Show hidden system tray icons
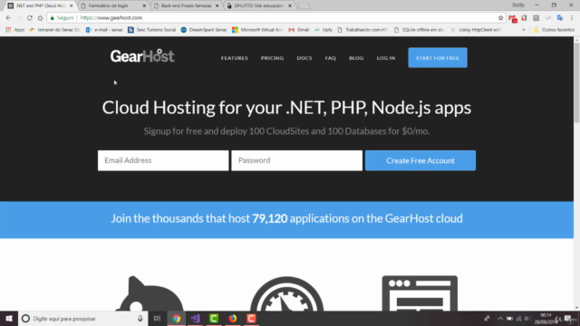 click(x=500, y=319)
